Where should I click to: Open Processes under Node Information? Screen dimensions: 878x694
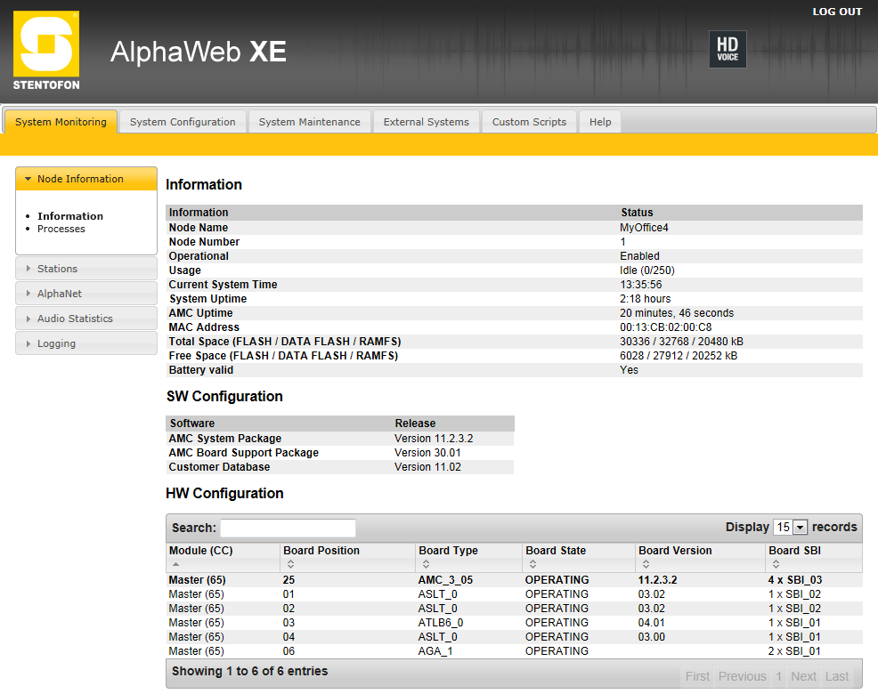point(61,229)
